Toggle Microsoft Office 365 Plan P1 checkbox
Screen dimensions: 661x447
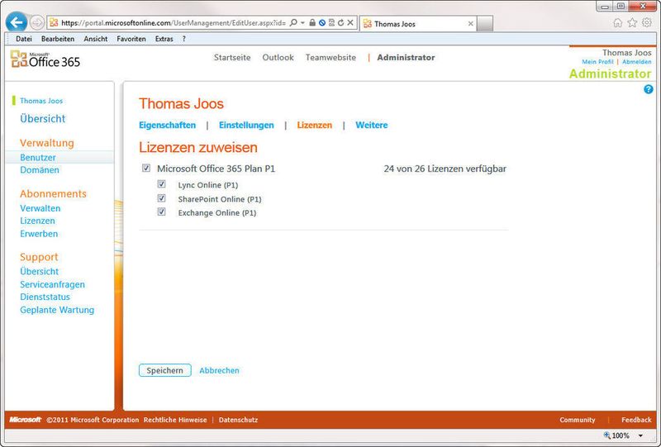(146, 169)
